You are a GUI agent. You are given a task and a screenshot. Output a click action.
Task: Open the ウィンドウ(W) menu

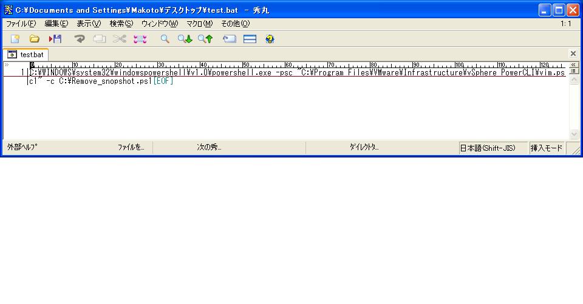(x=160, y=24)
